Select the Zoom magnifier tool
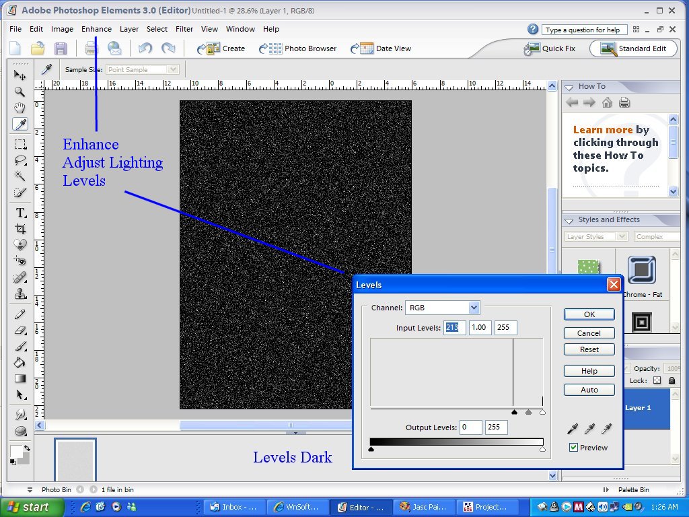The width and height of the screenshot is (689, 517). [20, 92]
